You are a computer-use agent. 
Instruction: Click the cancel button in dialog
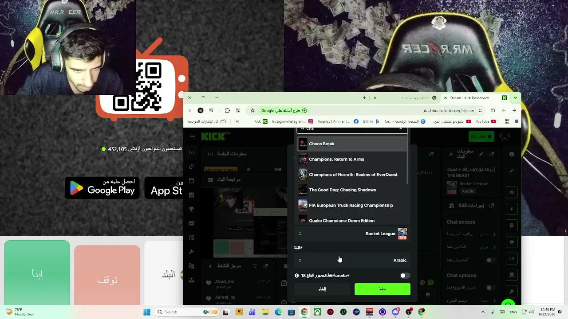tap(322, 289)
